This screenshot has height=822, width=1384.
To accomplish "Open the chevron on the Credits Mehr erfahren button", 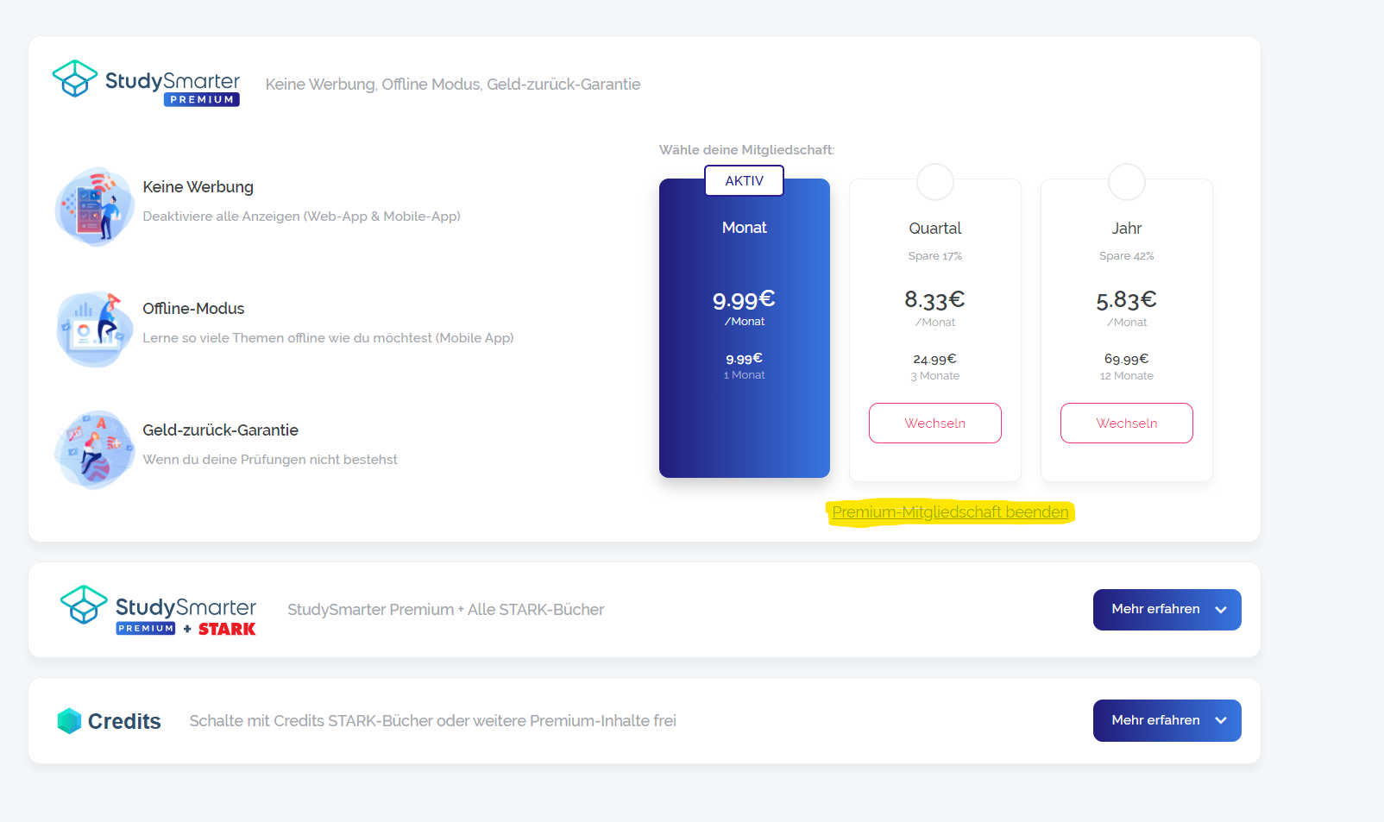I will coord(1221,720).
